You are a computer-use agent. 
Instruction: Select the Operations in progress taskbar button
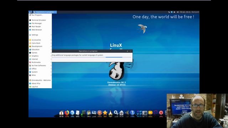coord(45,12)
